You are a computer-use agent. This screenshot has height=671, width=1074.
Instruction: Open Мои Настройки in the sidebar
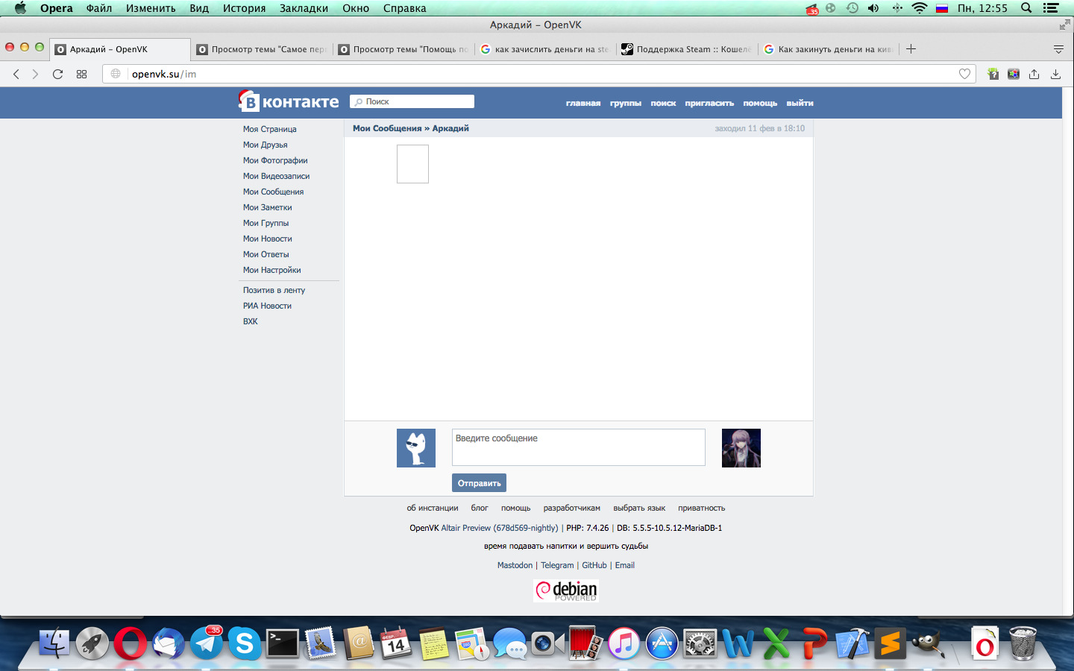(x=271, y=270)
